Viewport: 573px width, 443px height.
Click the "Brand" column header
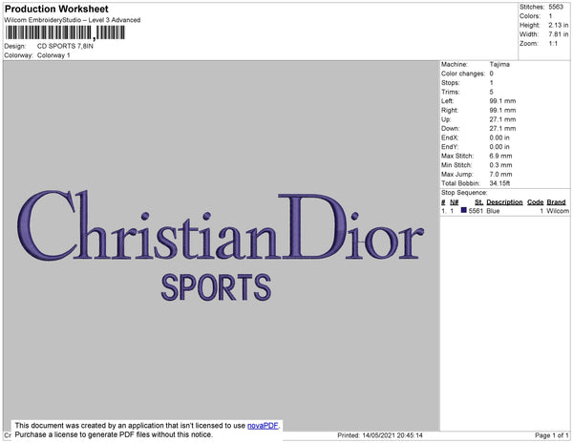click(556, 202)
